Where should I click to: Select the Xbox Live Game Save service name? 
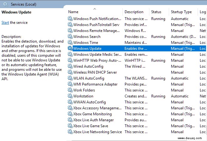coord(91,126)
